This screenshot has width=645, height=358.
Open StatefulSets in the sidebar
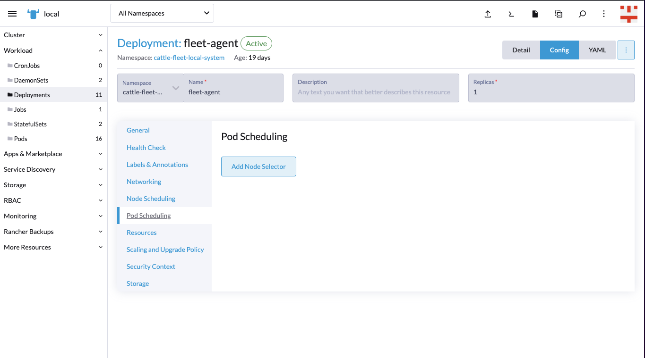coord(53,124)
